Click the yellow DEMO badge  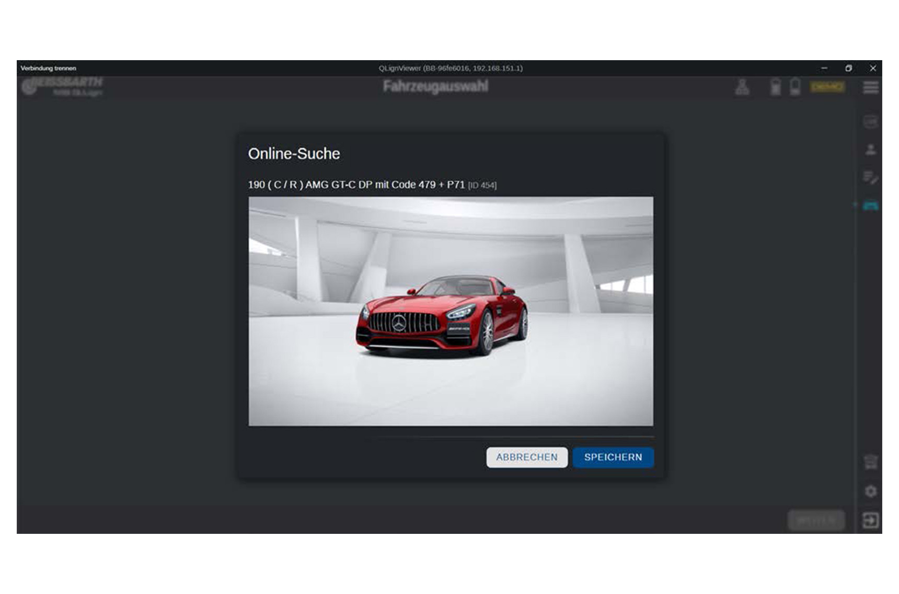827,87
